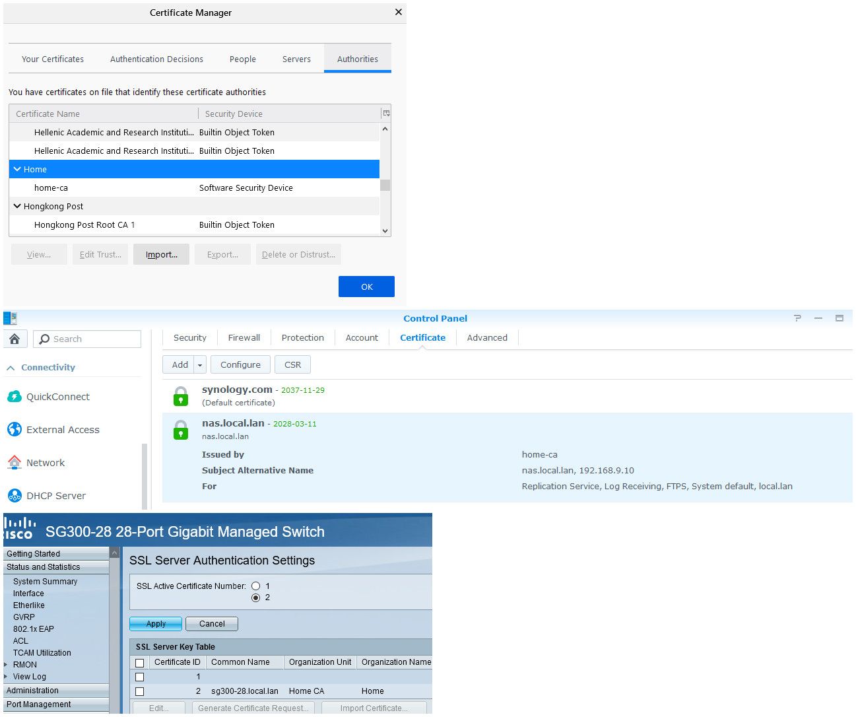Viewport: 856px width, 717px height.
Task: Select SSL Active Certificate Number 2
Action: [256, 598]
